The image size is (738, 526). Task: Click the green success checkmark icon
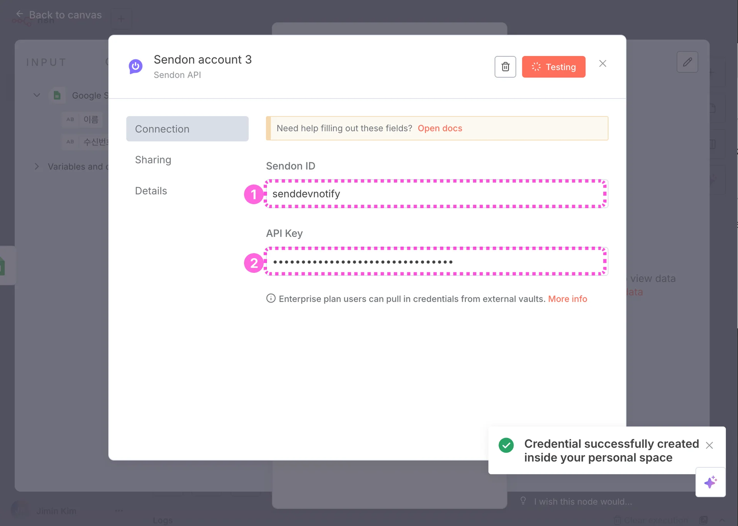[506, 445]
